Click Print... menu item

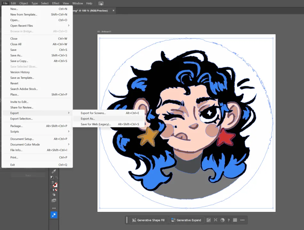[37, 157]
